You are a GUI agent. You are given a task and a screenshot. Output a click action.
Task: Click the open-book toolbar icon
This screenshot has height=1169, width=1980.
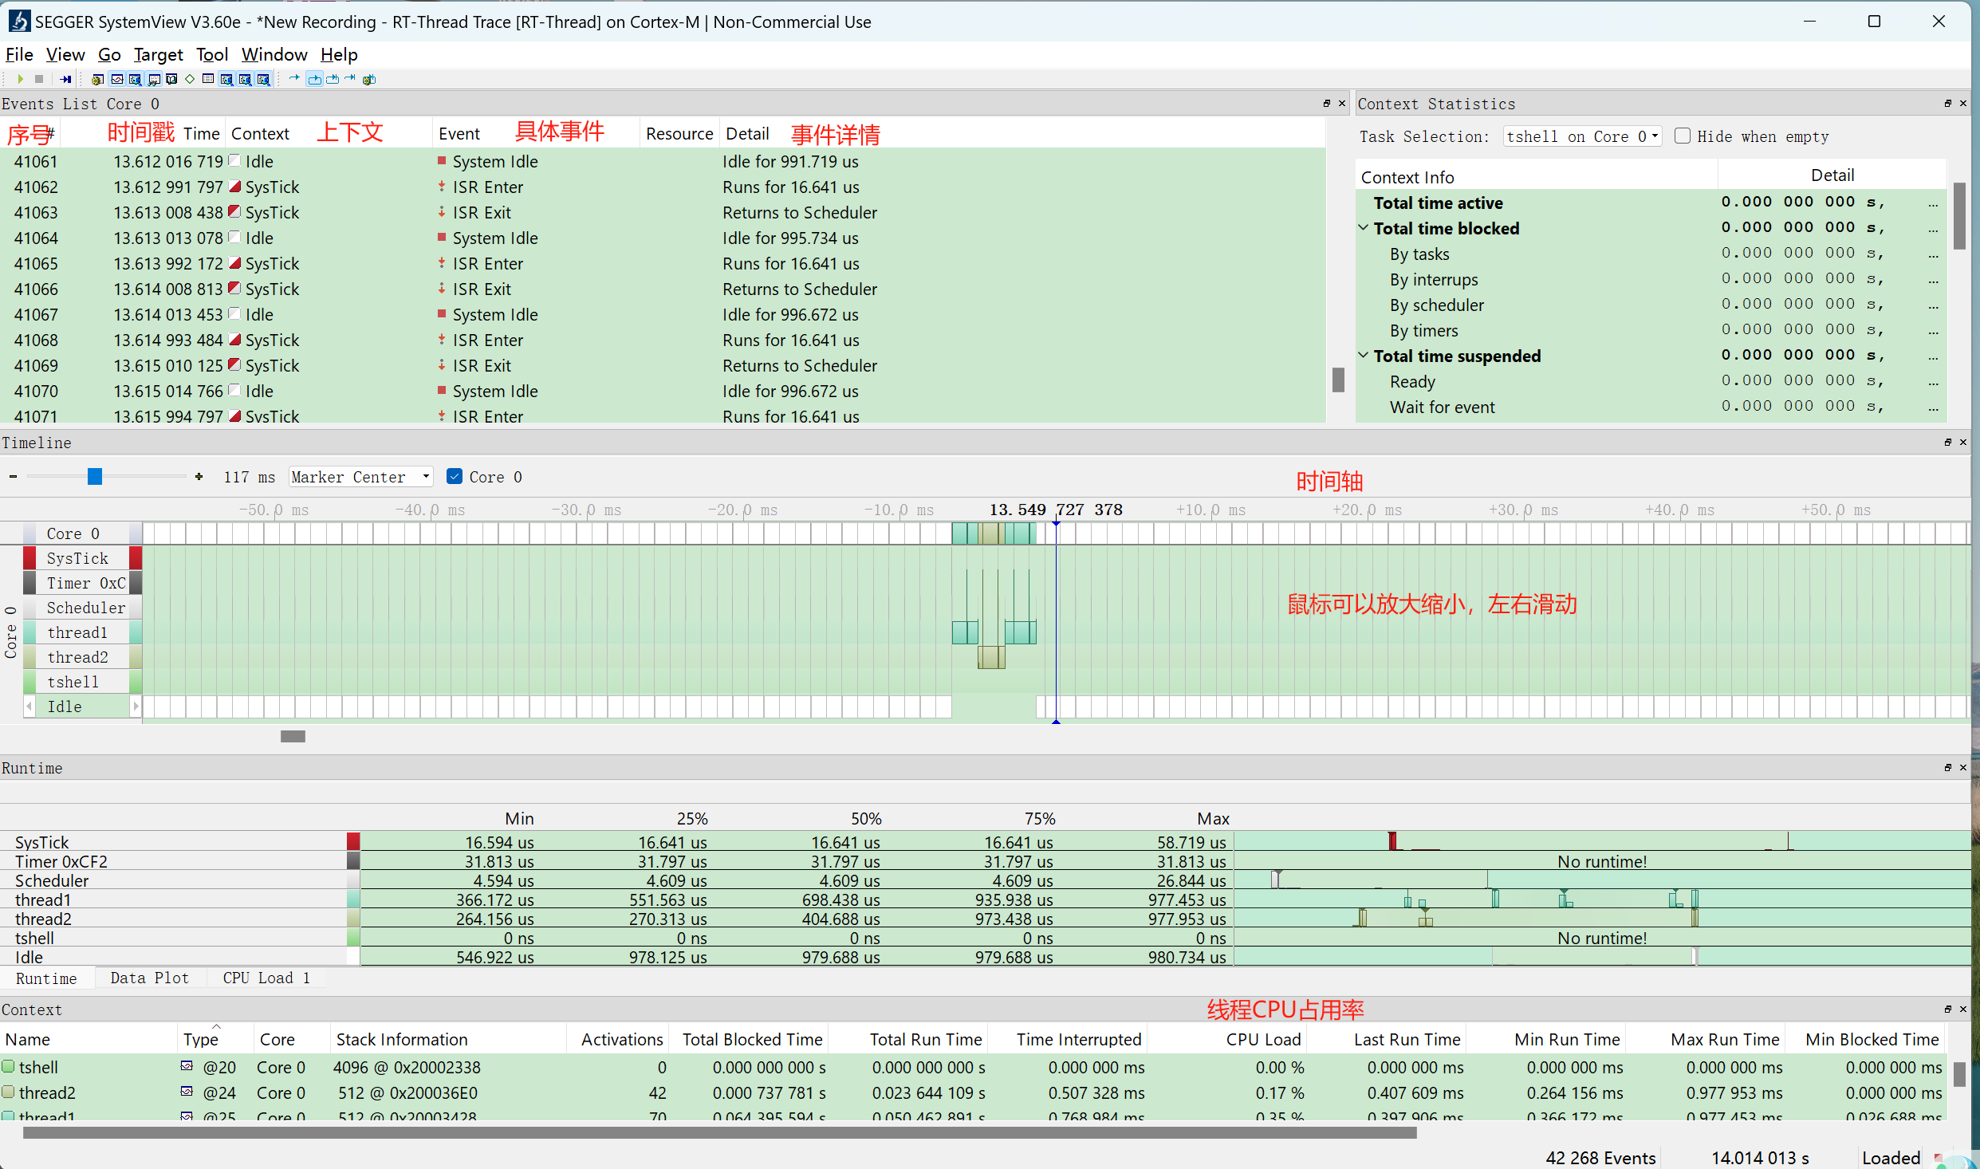coord(171,79)
